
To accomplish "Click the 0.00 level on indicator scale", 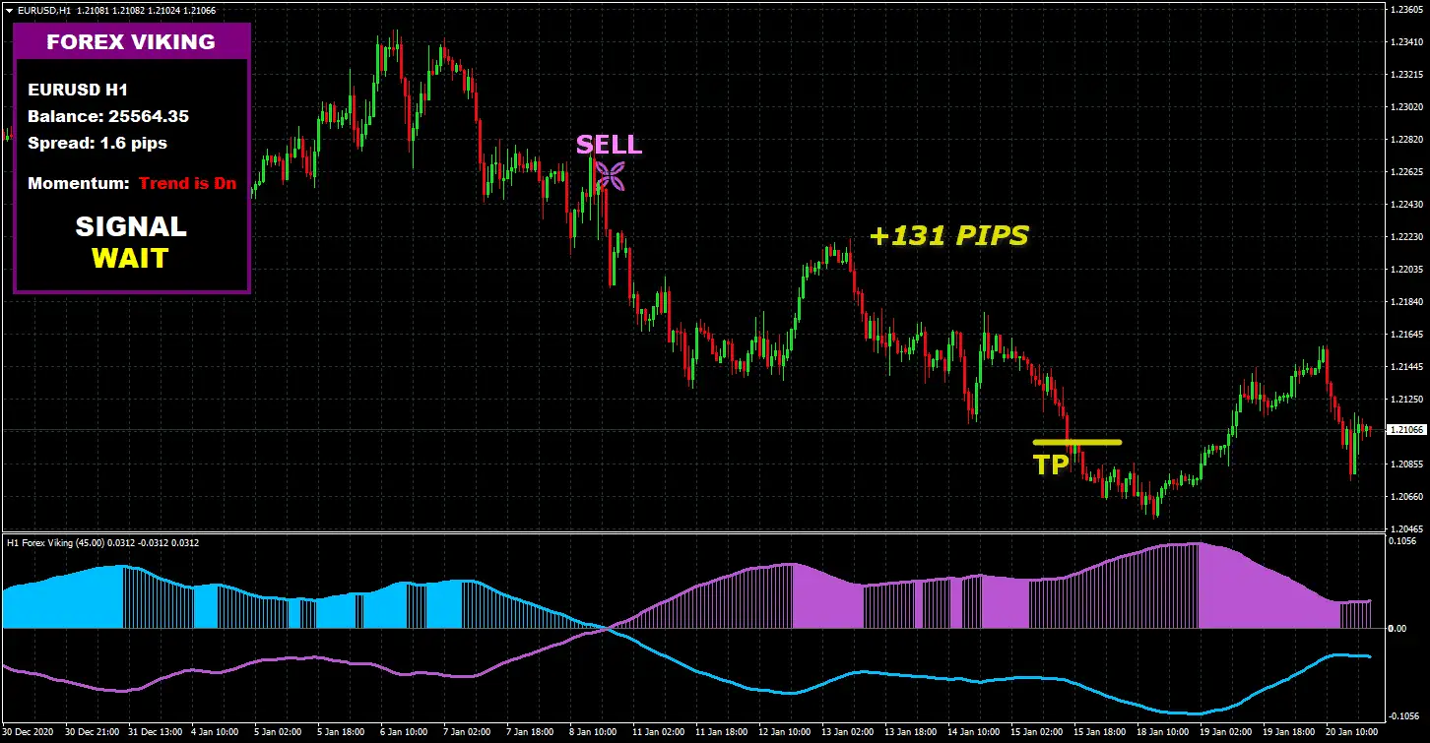I will [x=1397, y=628].
